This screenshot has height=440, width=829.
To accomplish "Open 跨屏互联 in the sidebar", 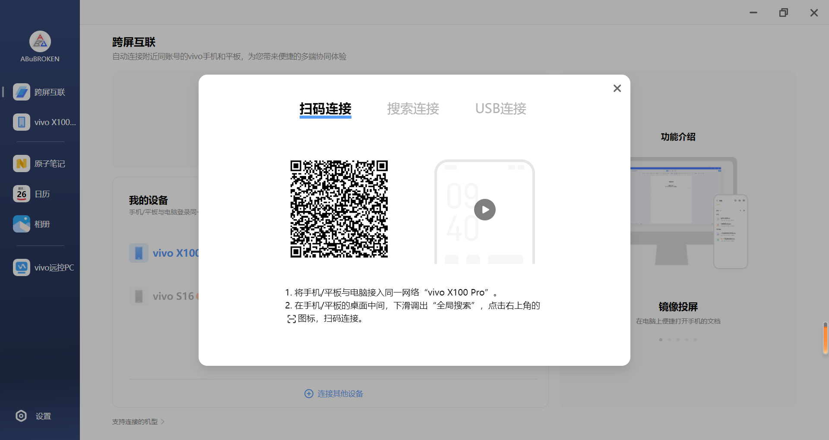I will 40,92.
